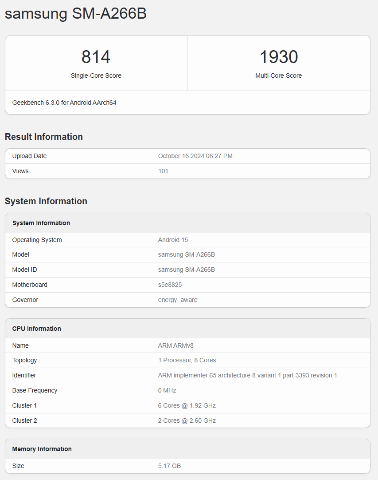Click the Model ID label
Viewport: 378px width, 480px height.
click(24, 270)
